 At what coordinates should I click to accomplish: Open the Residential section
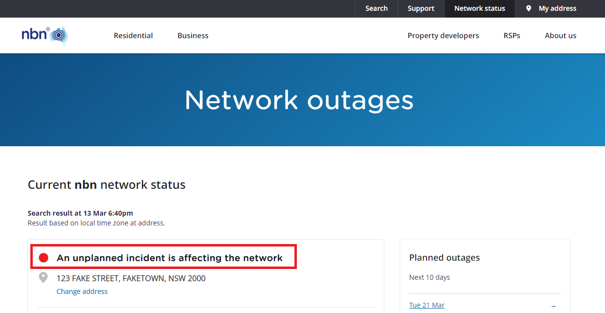133,35
